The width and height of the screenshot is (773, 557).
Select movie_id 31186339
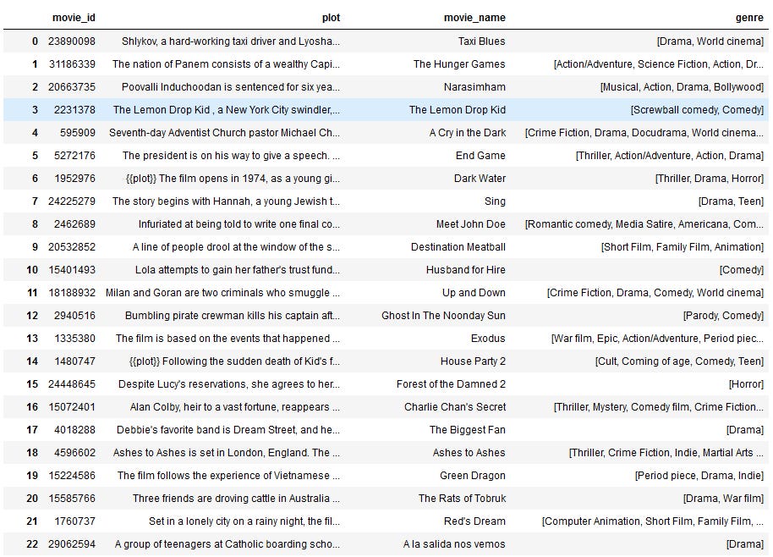coord(72,64)
